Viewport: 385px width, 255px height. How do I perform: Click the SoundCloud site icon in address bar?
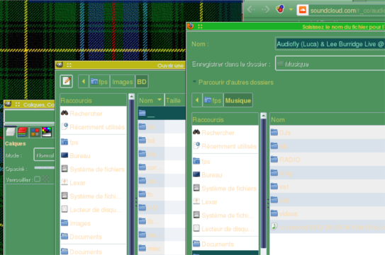click(303, 11)
